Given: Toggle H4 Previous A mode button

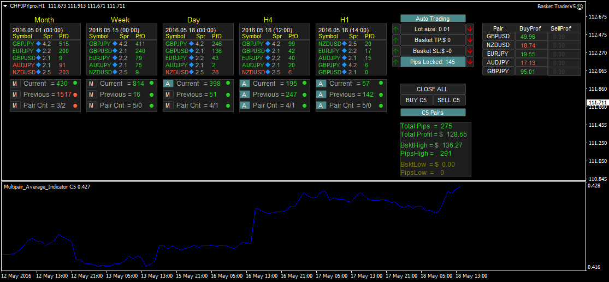Looking at the screenshot, I should coord(244,95).
